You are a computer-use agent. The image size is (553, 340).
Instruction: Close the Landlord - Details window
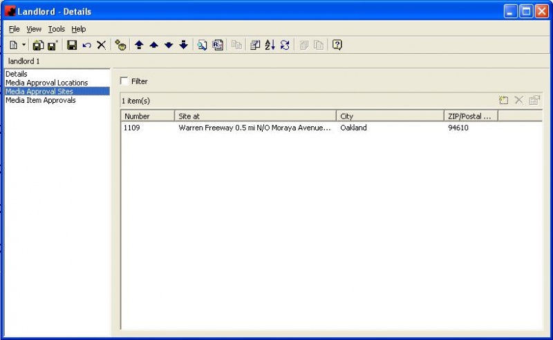541,11
